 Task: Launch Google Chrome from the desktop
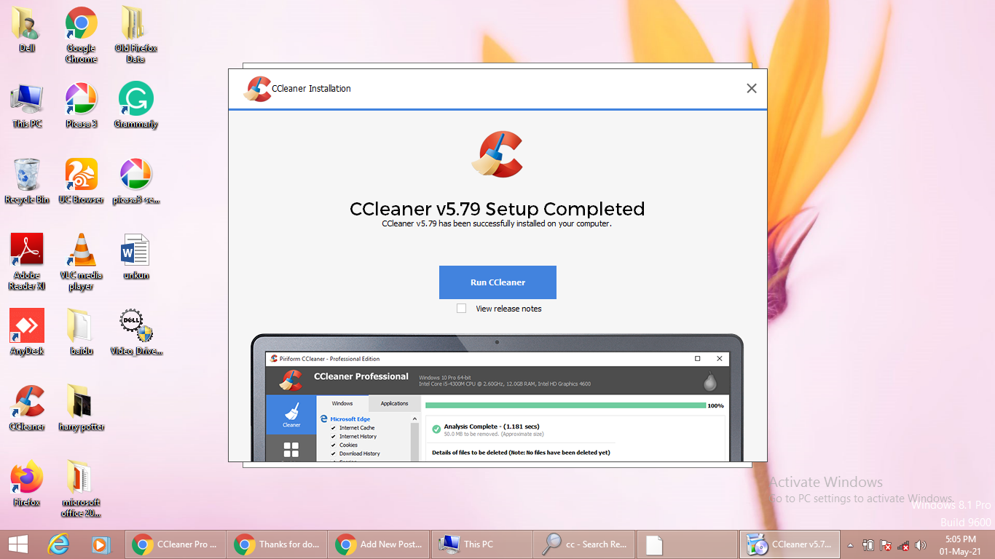(x=82, y=34)
